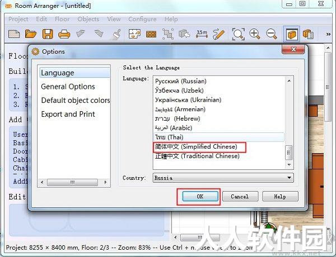Click the zoom in magnifier icon
This screenshot has height=257, width=336.
[255, 34]
